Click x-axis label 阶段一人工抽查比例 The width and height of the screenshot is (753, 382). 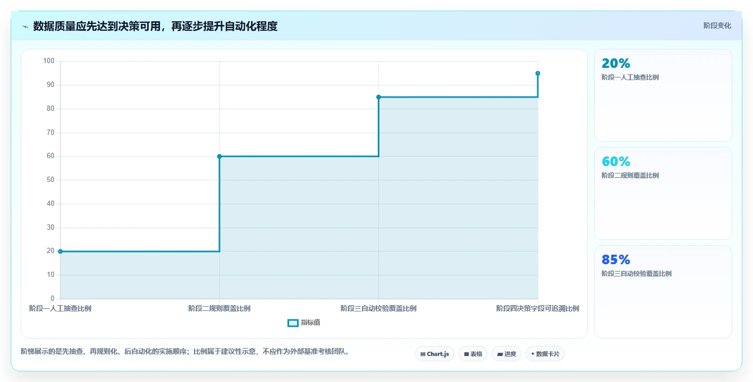(x=60, y=308)
